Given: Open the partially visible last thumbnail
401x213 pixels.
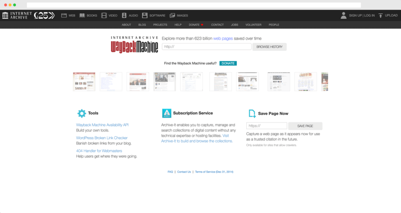Looking at the screenshot, I should tap(325, 81).
